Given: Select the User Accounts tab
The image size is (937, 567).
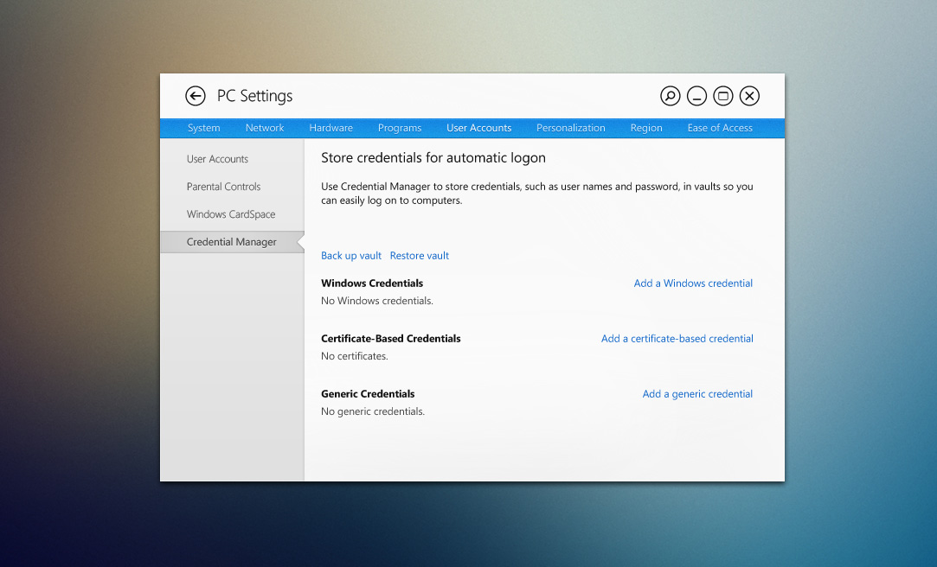Looking at the screenshot, I should (x=478, y=127).
